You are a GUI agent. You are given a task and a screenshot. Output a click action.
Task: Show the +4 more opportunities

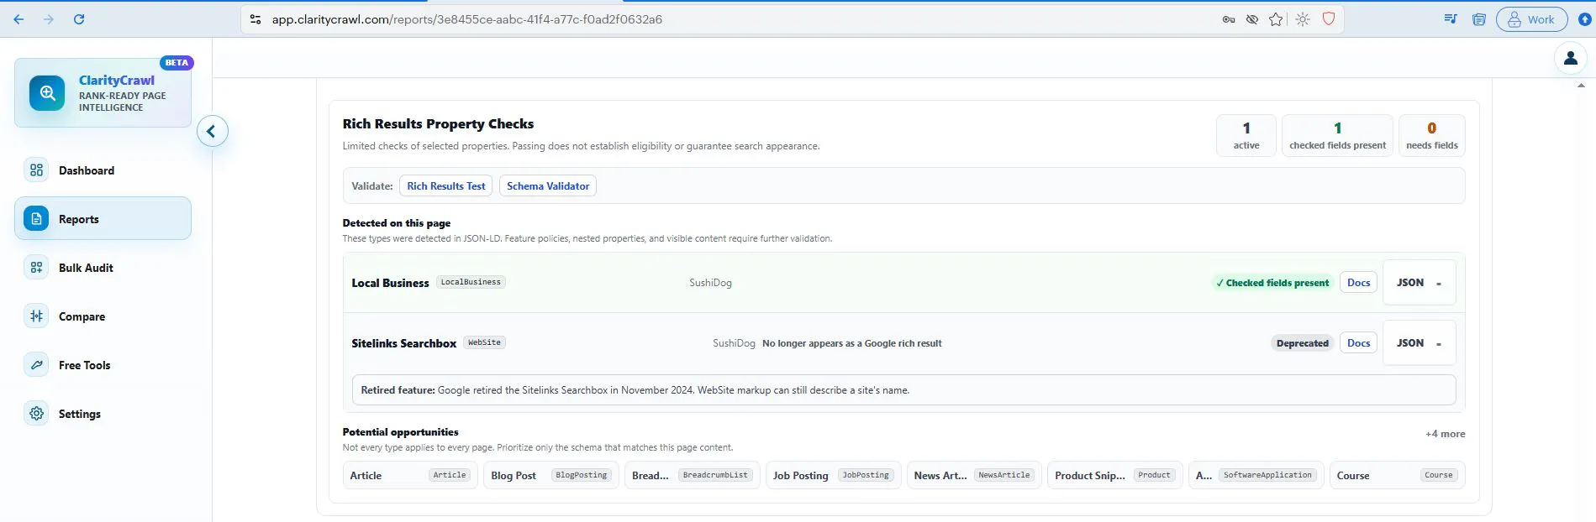click(x=1445, y=434)
